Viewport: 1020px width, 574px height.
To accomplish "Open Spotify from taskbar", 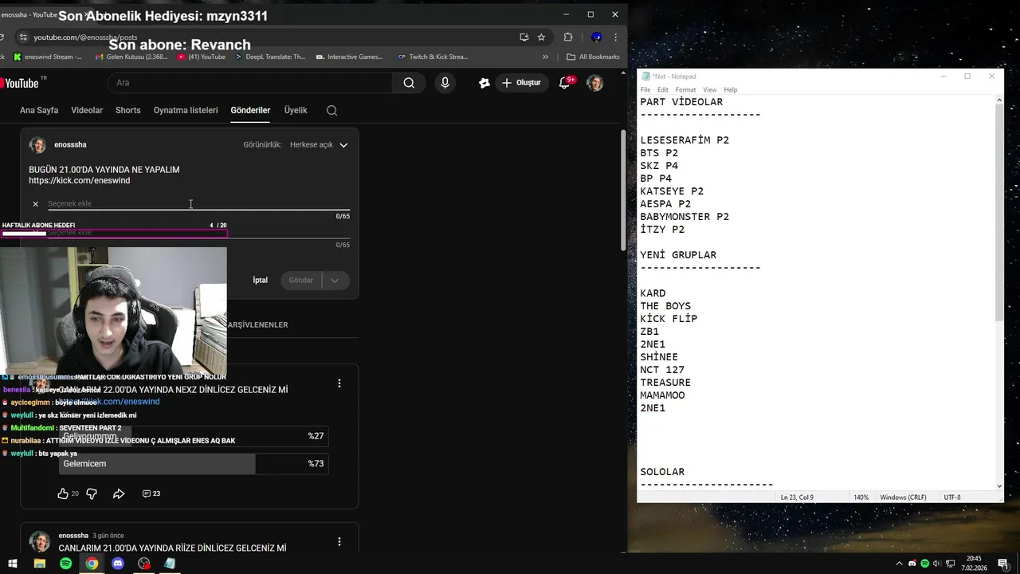I will pos(65,564).
